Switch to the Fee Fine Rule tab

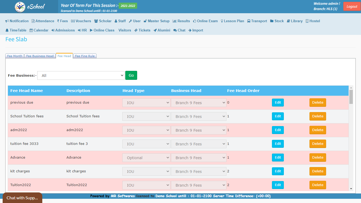pyautogui.click(x=85, y=56)
